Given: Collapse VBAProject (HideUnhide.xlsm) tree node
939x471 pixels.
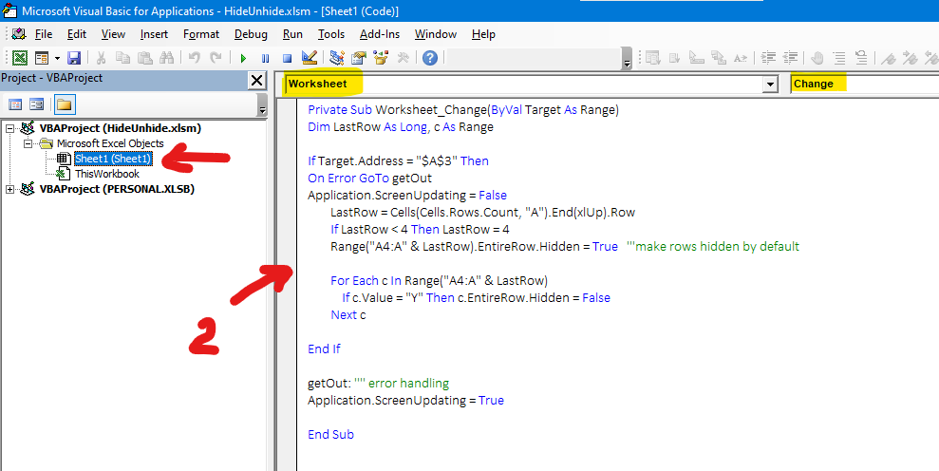Looking at the screenshot, I should [x=10, y=128].
